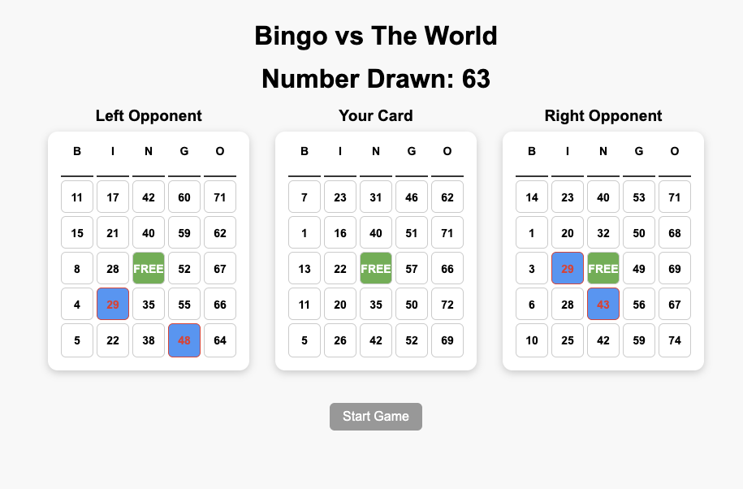The width and height of the screenshot is (743, 489).
Task: Select the FREE space on Your Card
Action: 375,268
